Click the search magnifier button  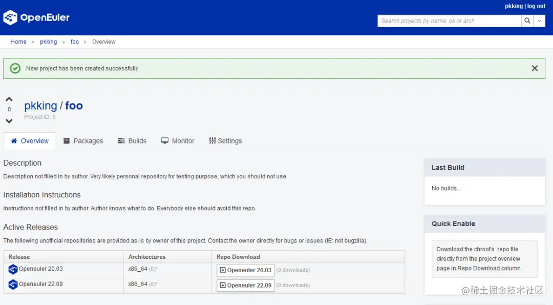coord(527,21)
